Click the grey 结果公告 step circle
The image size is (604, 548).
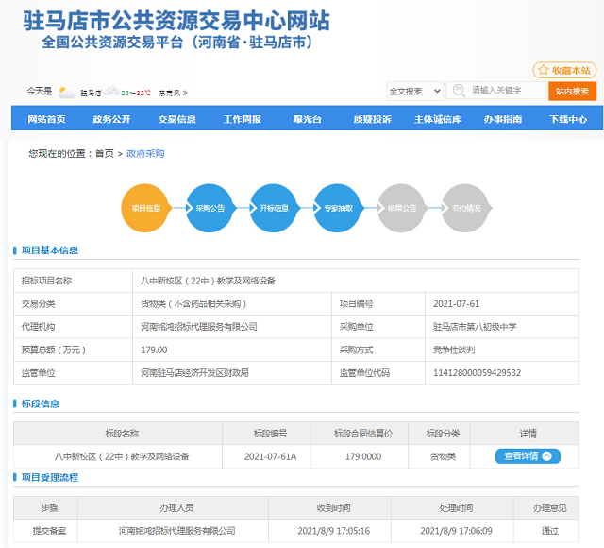[402, 208]
